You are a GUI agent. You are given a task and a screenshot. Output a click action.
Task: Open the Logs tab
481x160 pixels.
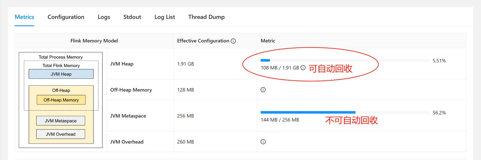pos(104,17)
